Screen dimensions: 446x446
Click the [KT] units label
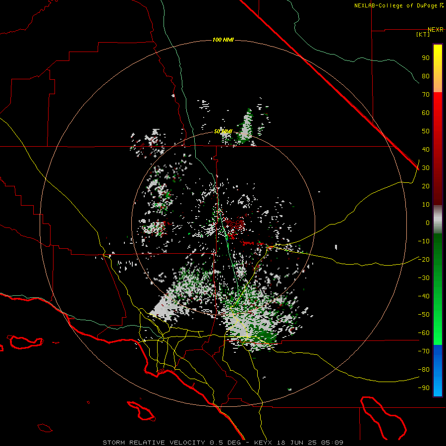click(x=423, y=34)
